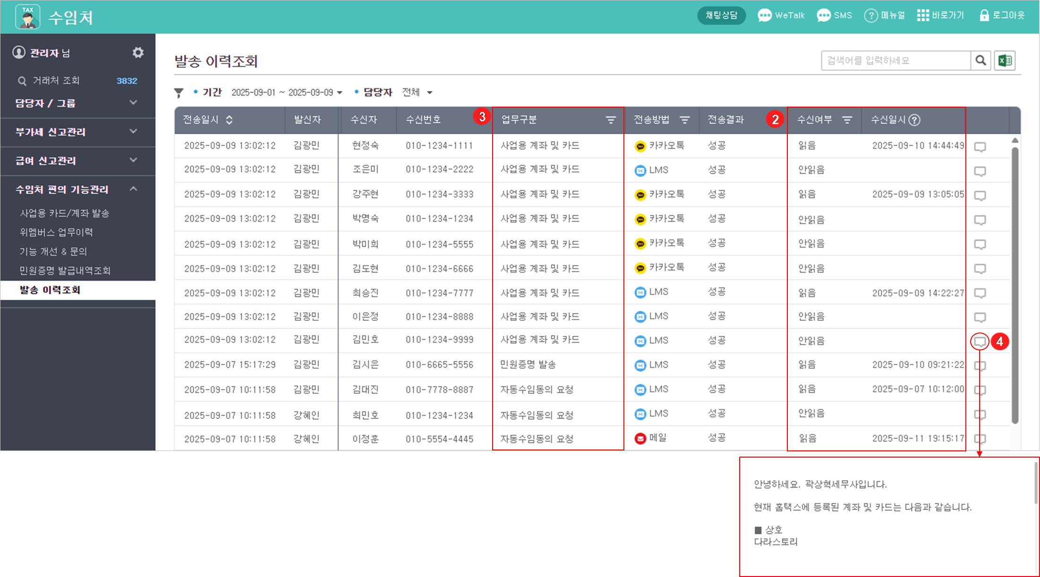
Task: View message for 이은정 row
Action: (980, 317)
